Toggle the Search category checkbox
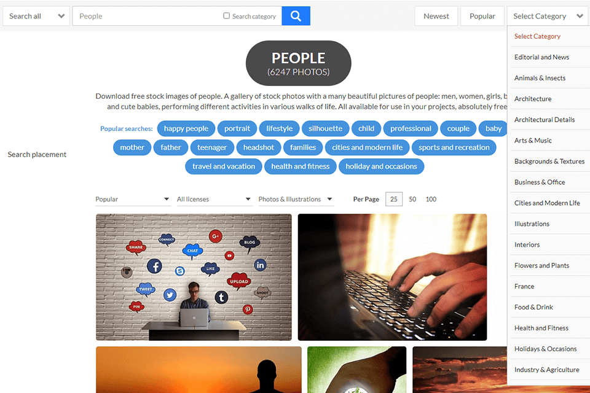Screen dimensions: 590x393 click(227, 16)
